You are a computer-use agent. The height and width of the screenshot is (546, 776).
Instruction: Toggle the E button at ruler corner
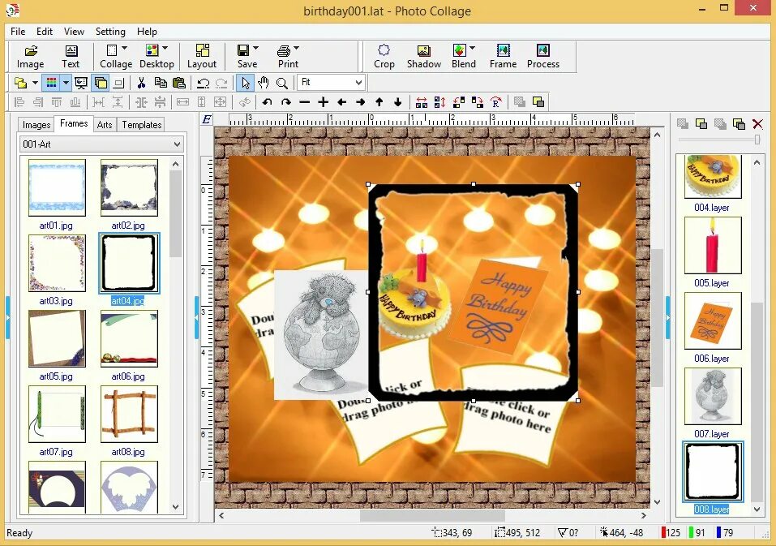click(x=207, y=119)
